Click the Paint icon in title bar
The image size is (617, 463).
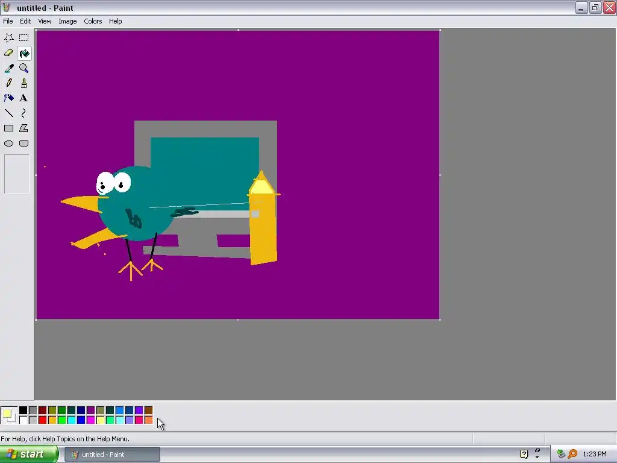tap(7, 7)
